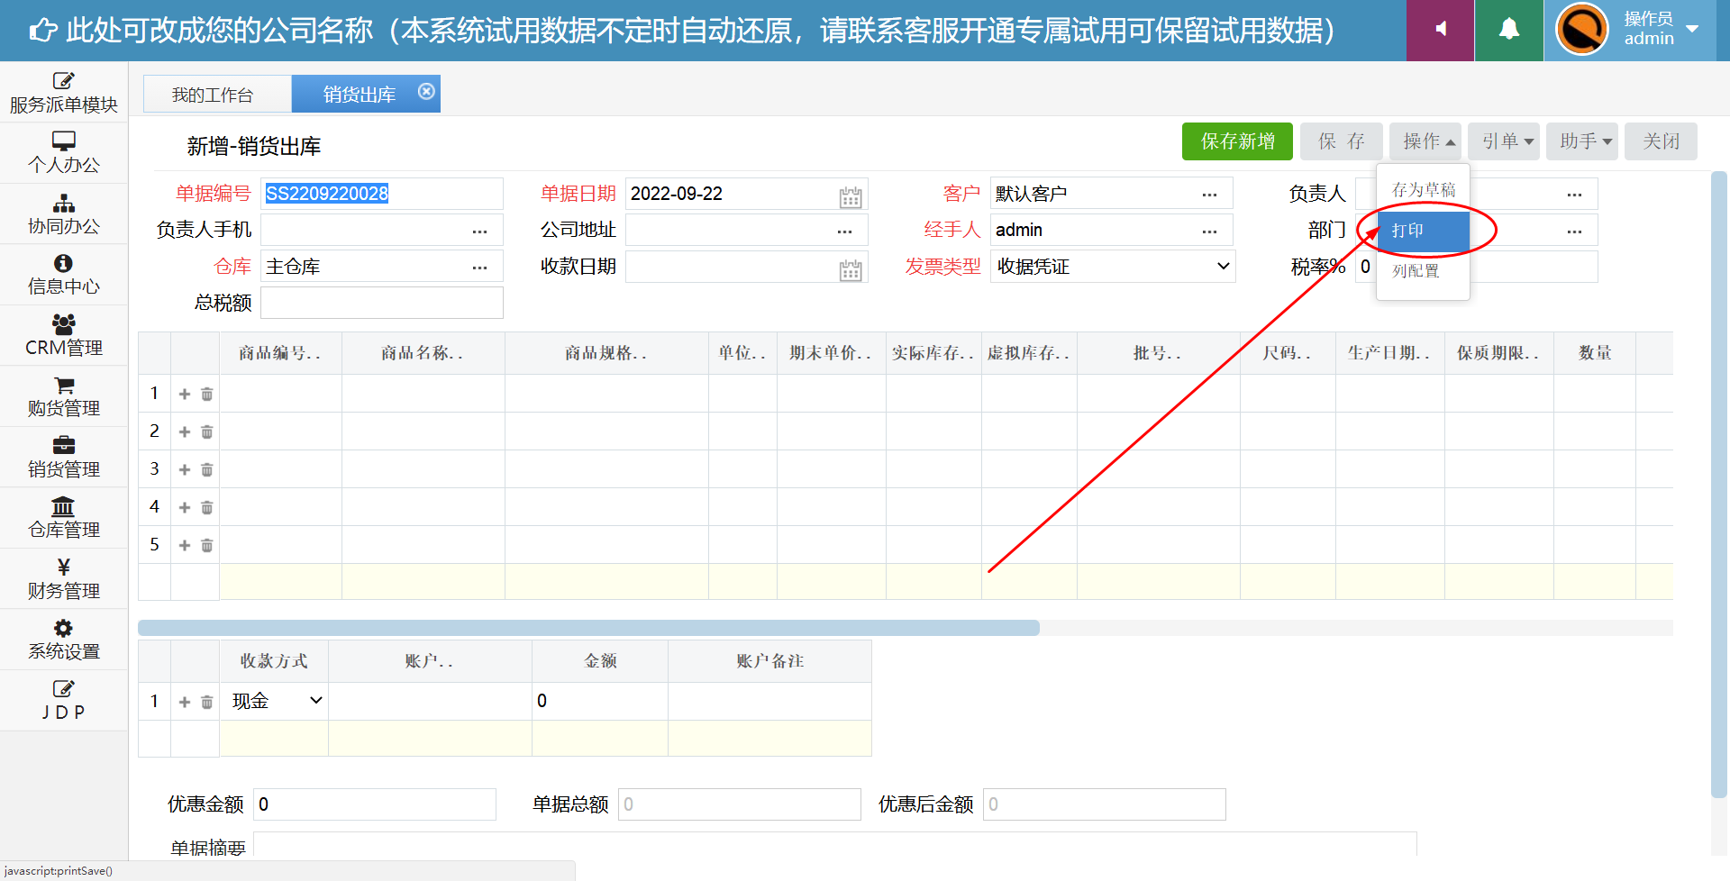Open the 收款日期 calendar picker
The width and height of the screenshot is (1730, 881).
pos(850,269)
